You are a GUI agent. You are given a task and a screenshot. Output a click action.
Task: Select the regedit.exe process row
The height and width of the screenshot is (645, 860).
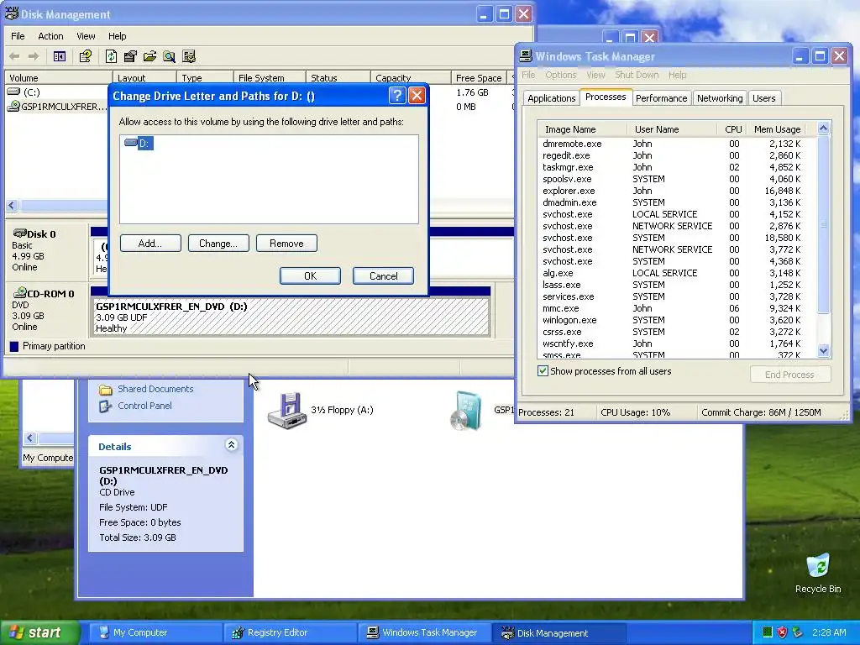(x=676, y=155)
